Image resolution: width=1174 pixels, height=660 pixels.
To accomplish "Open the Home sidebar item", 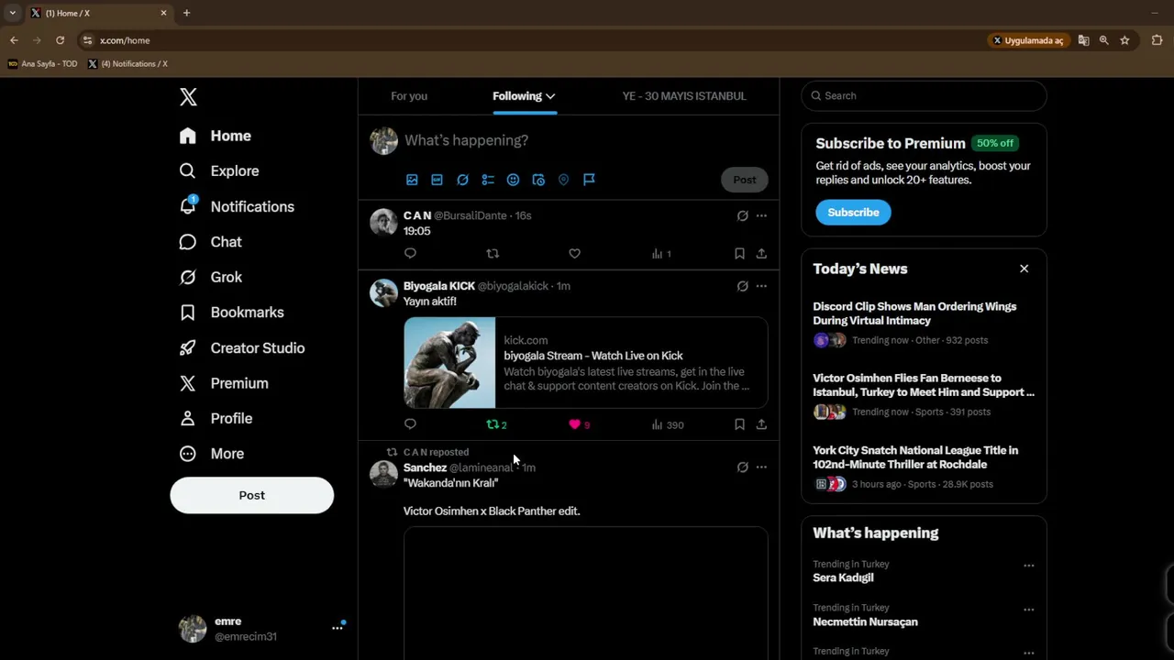I will (x=216, y=136).
